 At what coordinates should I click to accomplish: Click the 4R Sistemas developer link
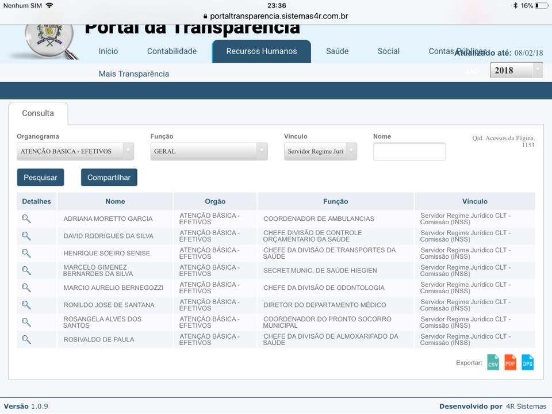pos(526,407)
